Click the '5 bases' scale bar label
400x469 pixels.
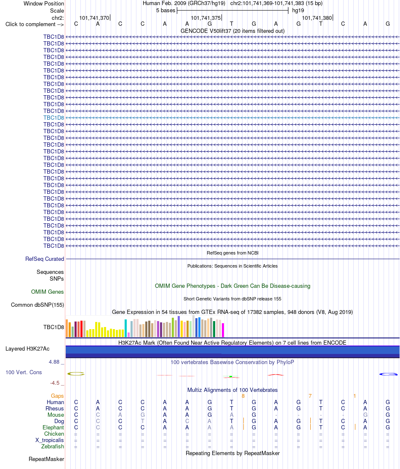[165, 11]
